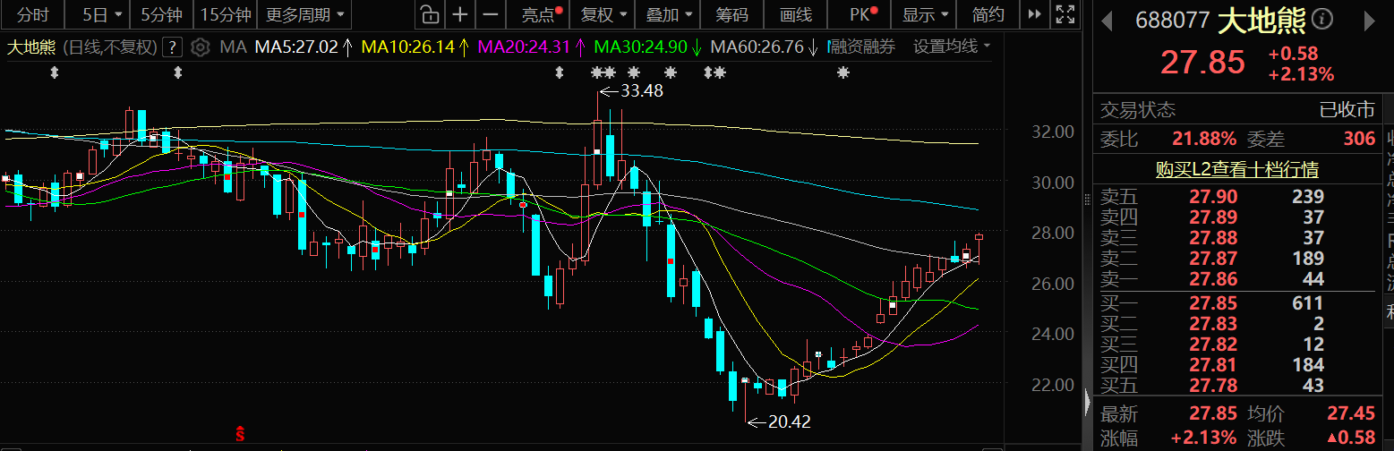This screenshot has width=1394, height=451.
Task: Open the 显示 display dropdown
Action: point(926,14)
